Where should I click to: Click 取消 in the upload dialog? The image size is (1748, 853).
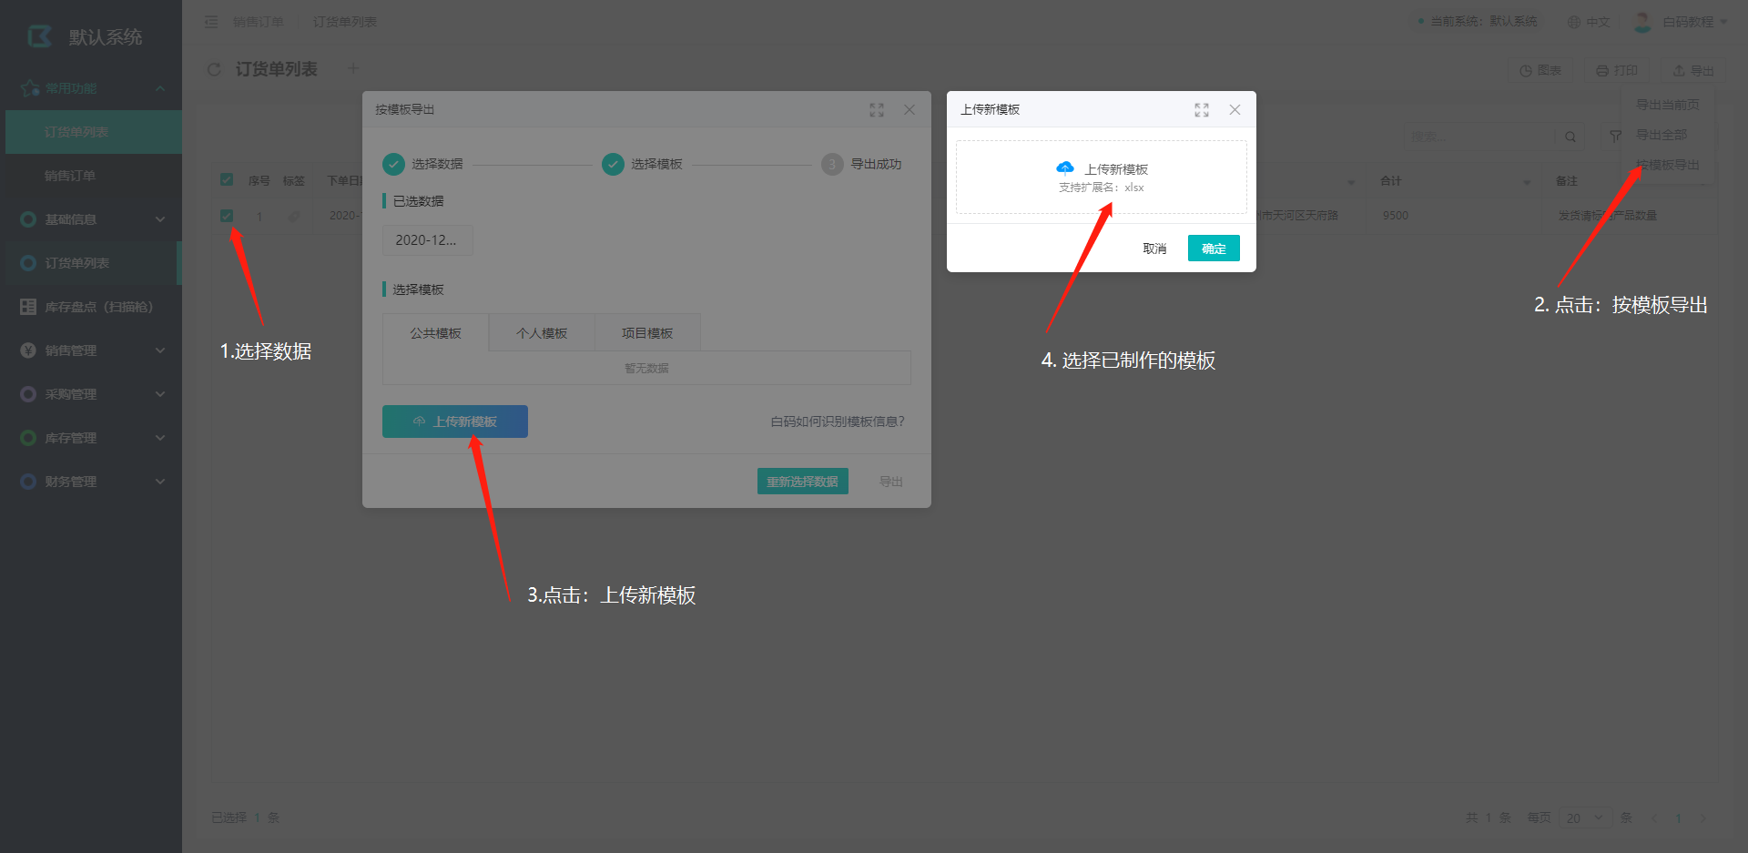pyautogui.click(x=1154, y=249)
